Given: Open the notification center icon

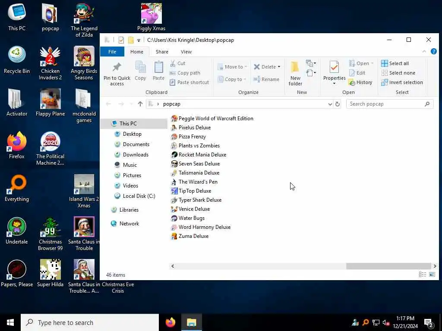Looking at the screenshot, I should coord(429,323).
